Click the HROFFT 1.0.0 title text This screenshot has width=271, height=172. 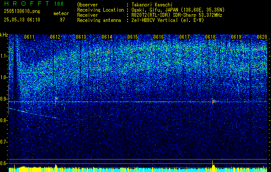click(34, 3)
